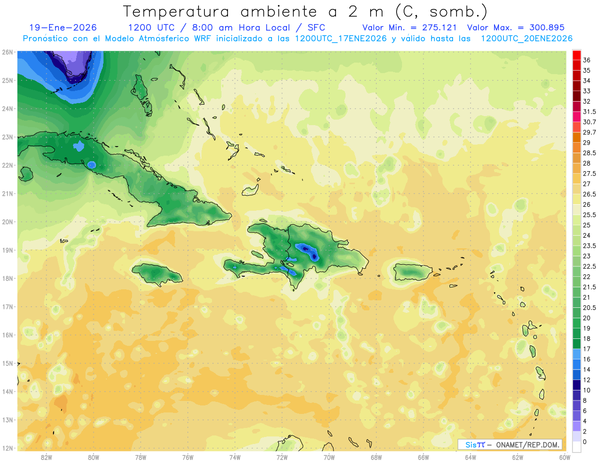Click the longitude label "70W"
Image resolution: width=600 pixels, height=464 pixels.
click(x=329, y=457)
